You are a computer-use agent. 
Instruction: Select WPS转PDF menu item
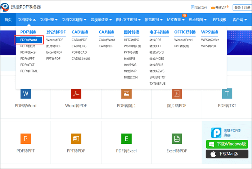209,46
